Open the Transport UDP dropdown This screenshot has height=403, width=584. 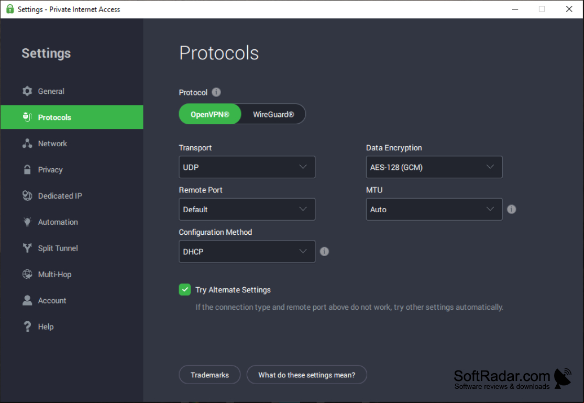click(247, 167)
